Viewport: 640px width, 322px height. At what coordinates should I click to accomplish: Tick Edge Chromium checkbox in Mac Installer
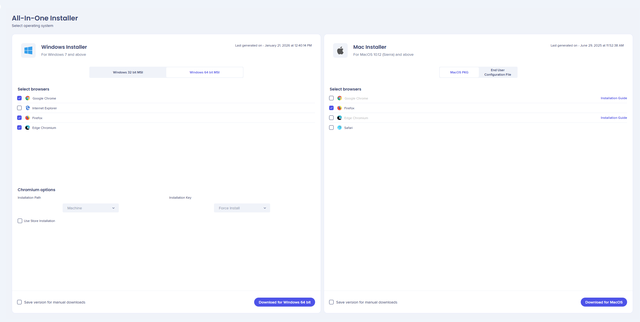tap(331, 118)
